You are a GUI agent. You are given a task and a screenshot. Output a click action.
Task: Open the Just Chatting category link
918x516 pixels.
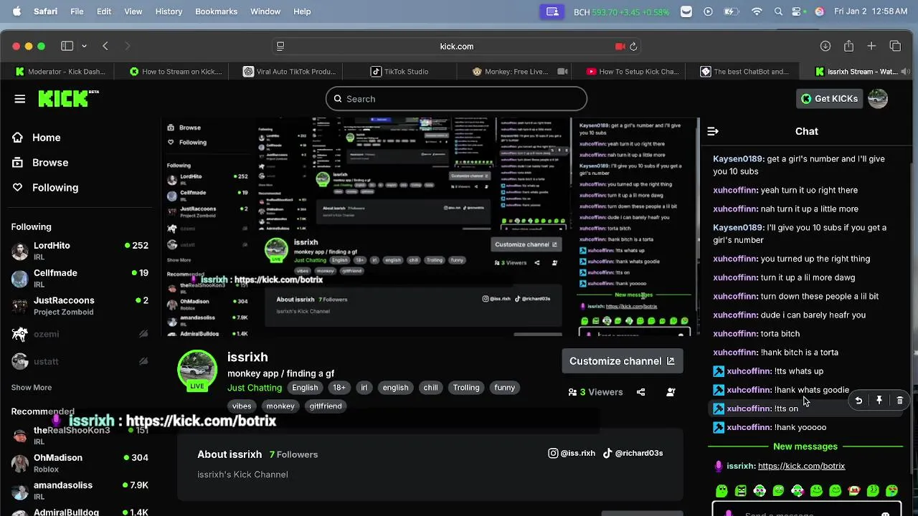[x=255, y=388]
